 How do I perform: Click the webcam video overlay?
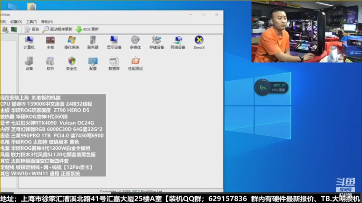point(307,32)
